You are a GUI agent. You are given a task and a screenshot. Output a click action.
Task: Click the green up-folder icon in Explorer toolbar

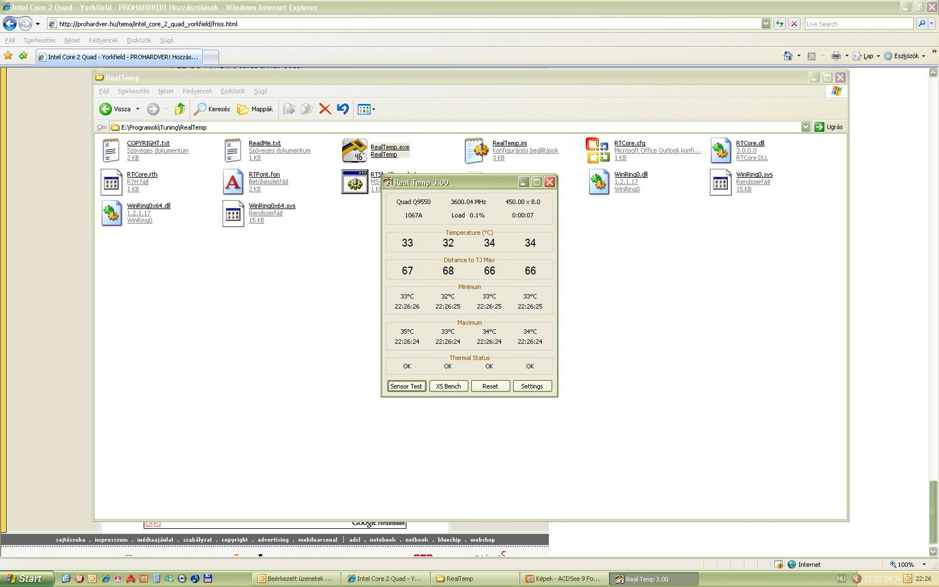point(180,109)
